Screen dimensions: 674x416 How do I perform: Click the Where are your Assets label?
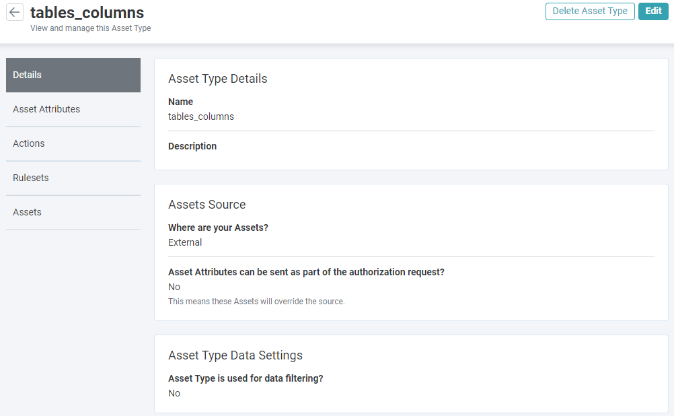(x=217, y=228)
